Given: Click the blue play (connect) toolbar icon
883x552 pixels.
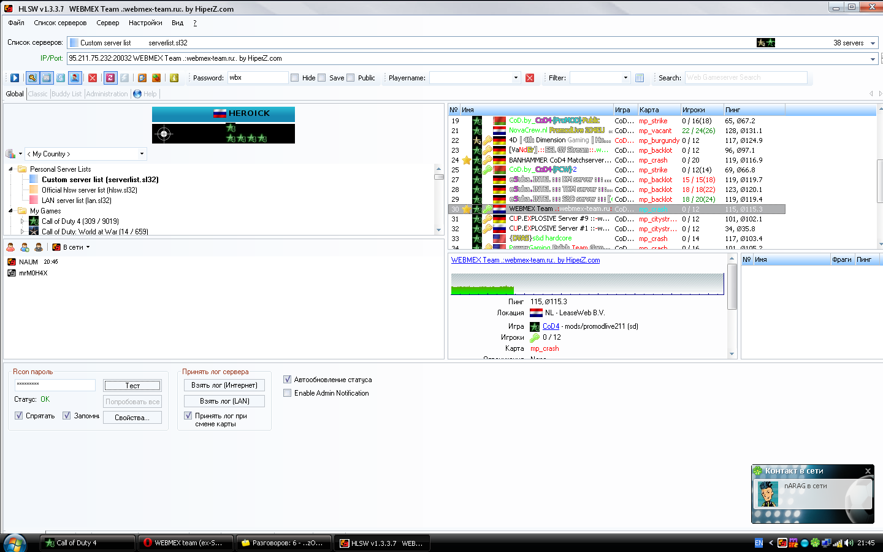Looking at the screenshot, I should coord(15,78).
